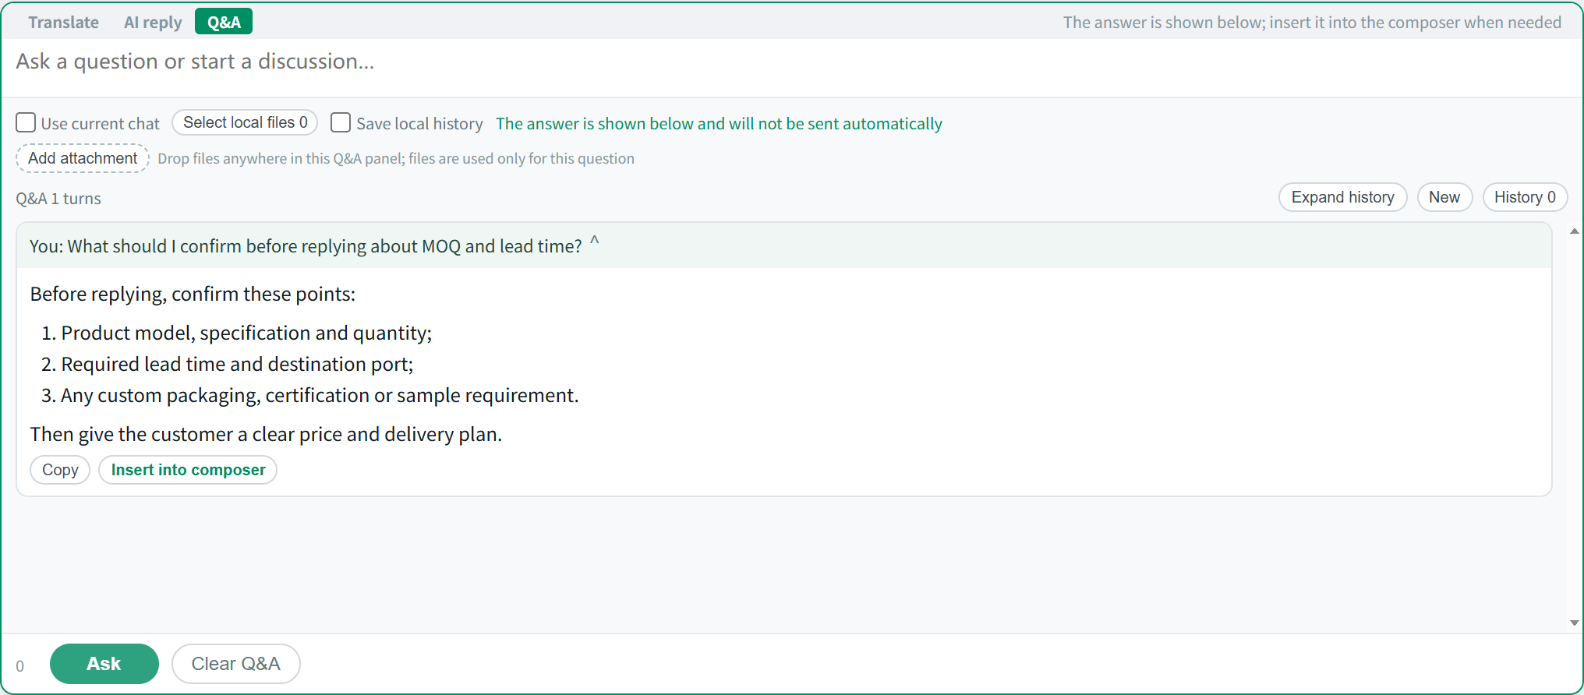
Task: Collapse the question using the caret icon
Action: click(x=594, y=242)
